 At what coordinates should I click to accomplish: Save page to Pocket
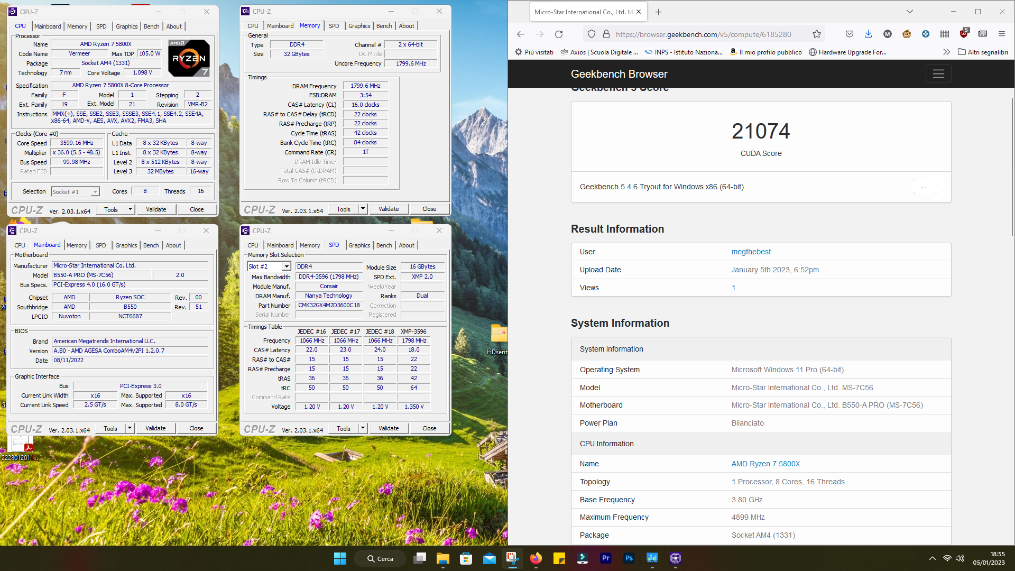tap(850, 34)
